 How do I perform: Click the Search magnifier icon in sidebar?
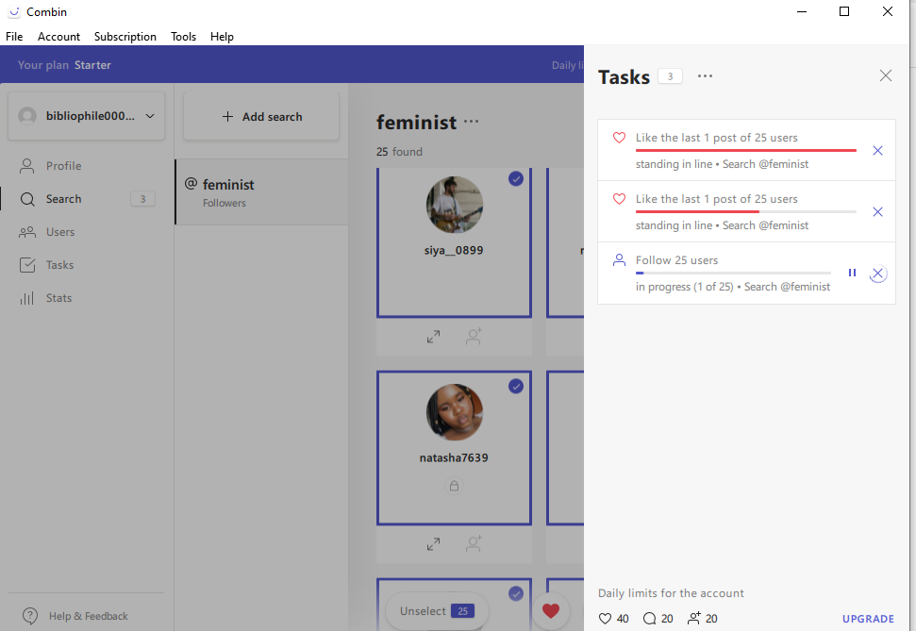(x=26, y=199)
